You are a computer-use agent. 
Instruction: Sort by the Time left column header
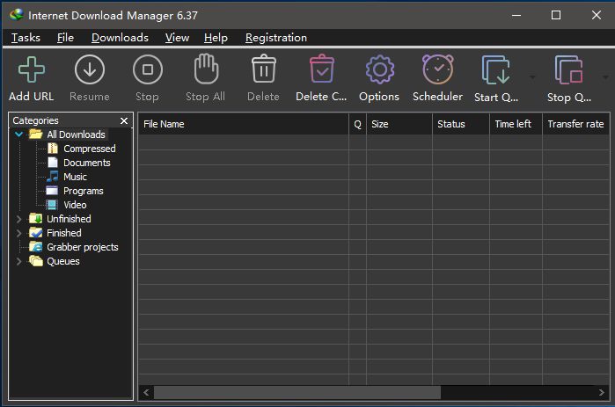pyautogui.click(x=516, y=124)
